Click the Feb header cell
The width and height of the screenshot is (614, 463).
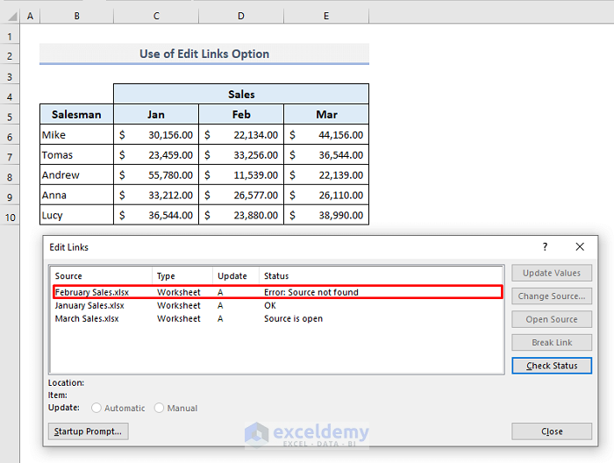(x=241, y=114)
